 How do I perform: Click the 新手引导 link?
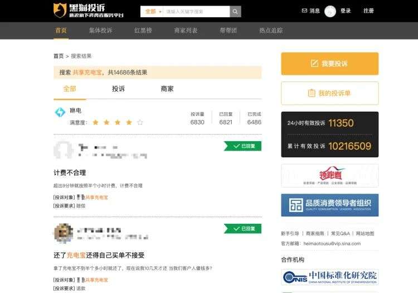click(290, 233)
